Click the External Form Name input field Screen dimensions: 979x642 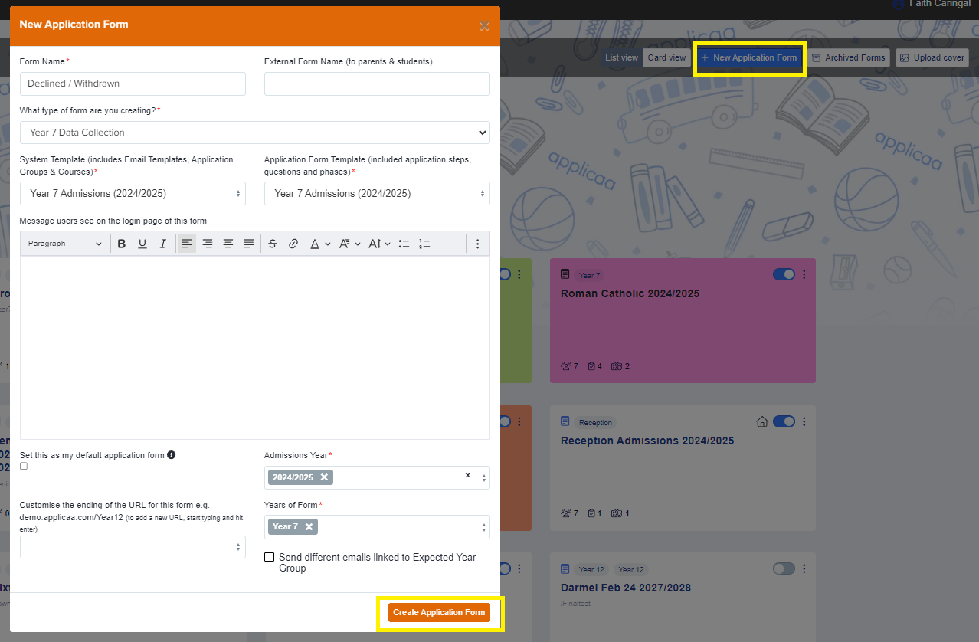pos(377,84)
